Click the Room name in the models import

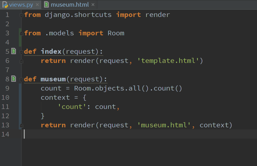(x=116, y=33)
